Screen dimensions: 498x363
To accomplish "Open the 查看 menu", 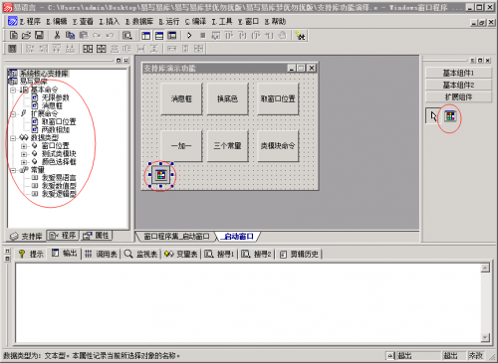I will point(83,22).
